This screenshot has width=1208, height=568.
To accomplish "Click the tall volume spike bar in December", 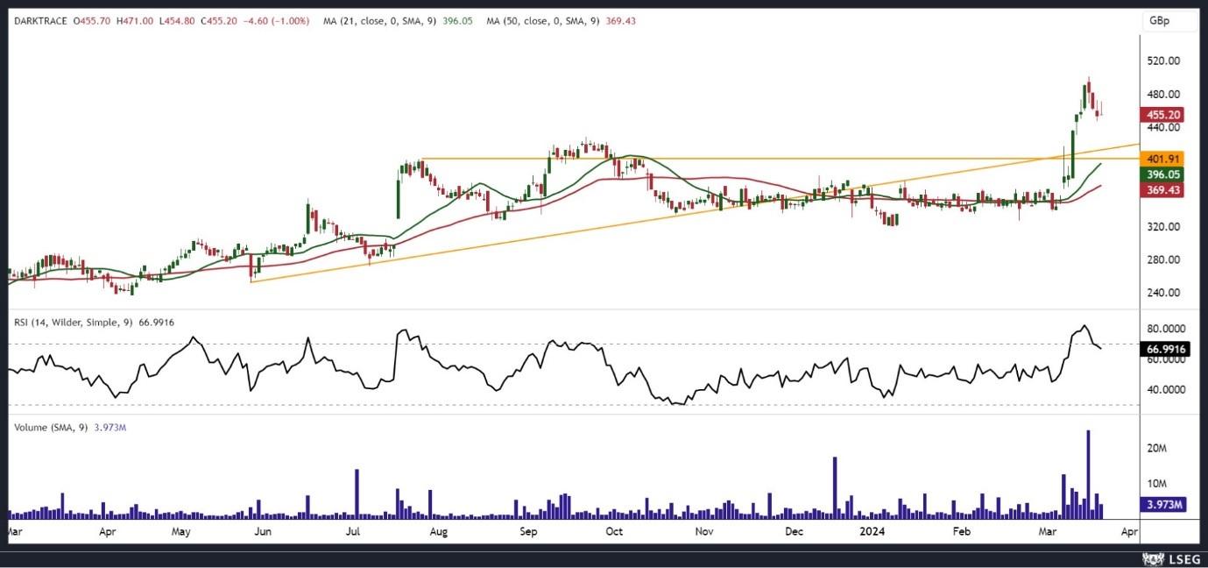I will pos(835,486).
